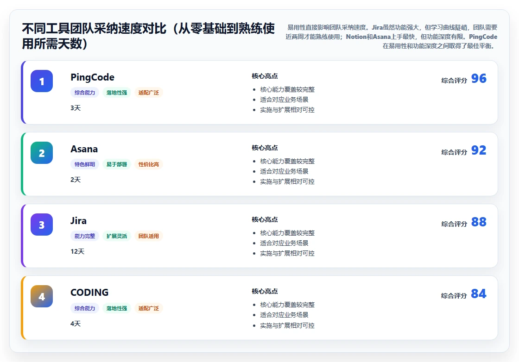Click the rank 4 badge for CODING
The width and height of the screenshot is (519, 362).
(42, 296)
